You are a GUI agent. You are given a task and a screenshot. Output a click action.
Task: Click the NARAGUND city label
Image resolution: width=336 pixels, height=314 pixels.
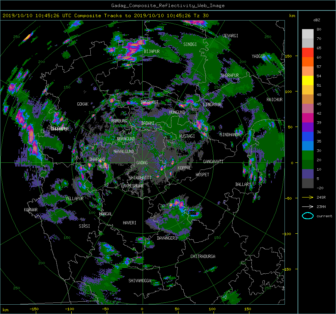tap(126, 139)
